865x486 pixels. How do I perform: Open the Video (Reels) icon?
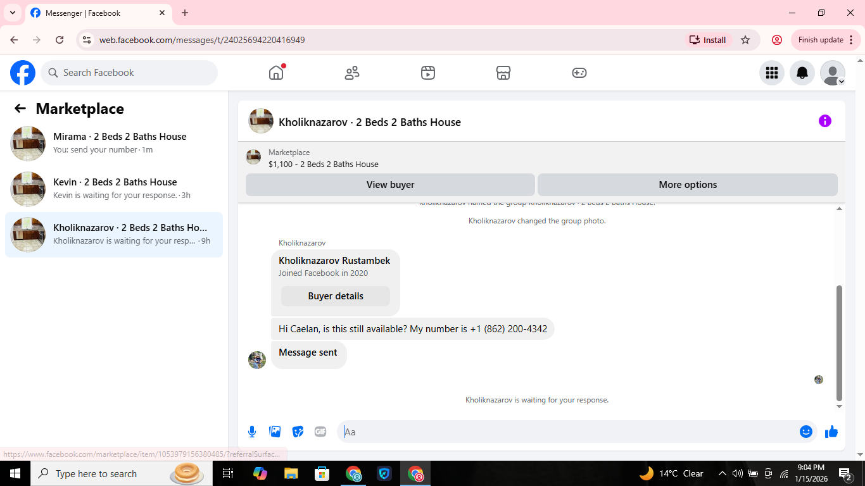point(428,73)
